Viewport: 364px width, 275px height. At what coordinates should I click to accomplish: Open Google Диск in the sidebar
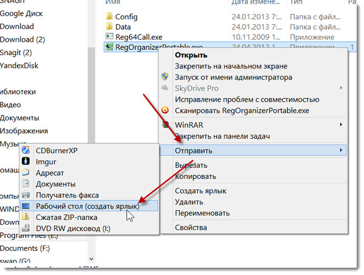(x=21, y=13)
